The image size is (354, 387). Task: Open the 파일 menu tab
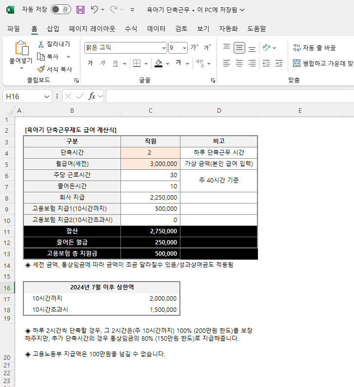14,29
